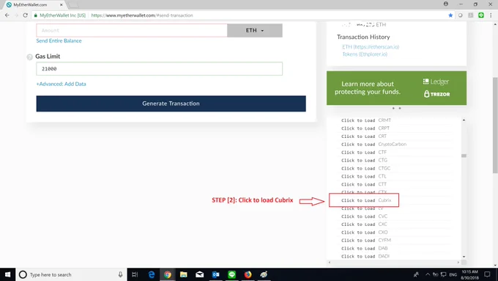Click to Load DADI token
The width and height of the screenshot is (498, 281).
(x=365, y=256)
